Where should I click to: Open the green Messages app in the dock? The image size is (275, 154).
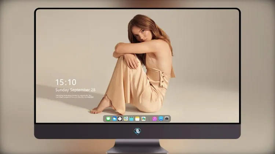click(108, 119)
